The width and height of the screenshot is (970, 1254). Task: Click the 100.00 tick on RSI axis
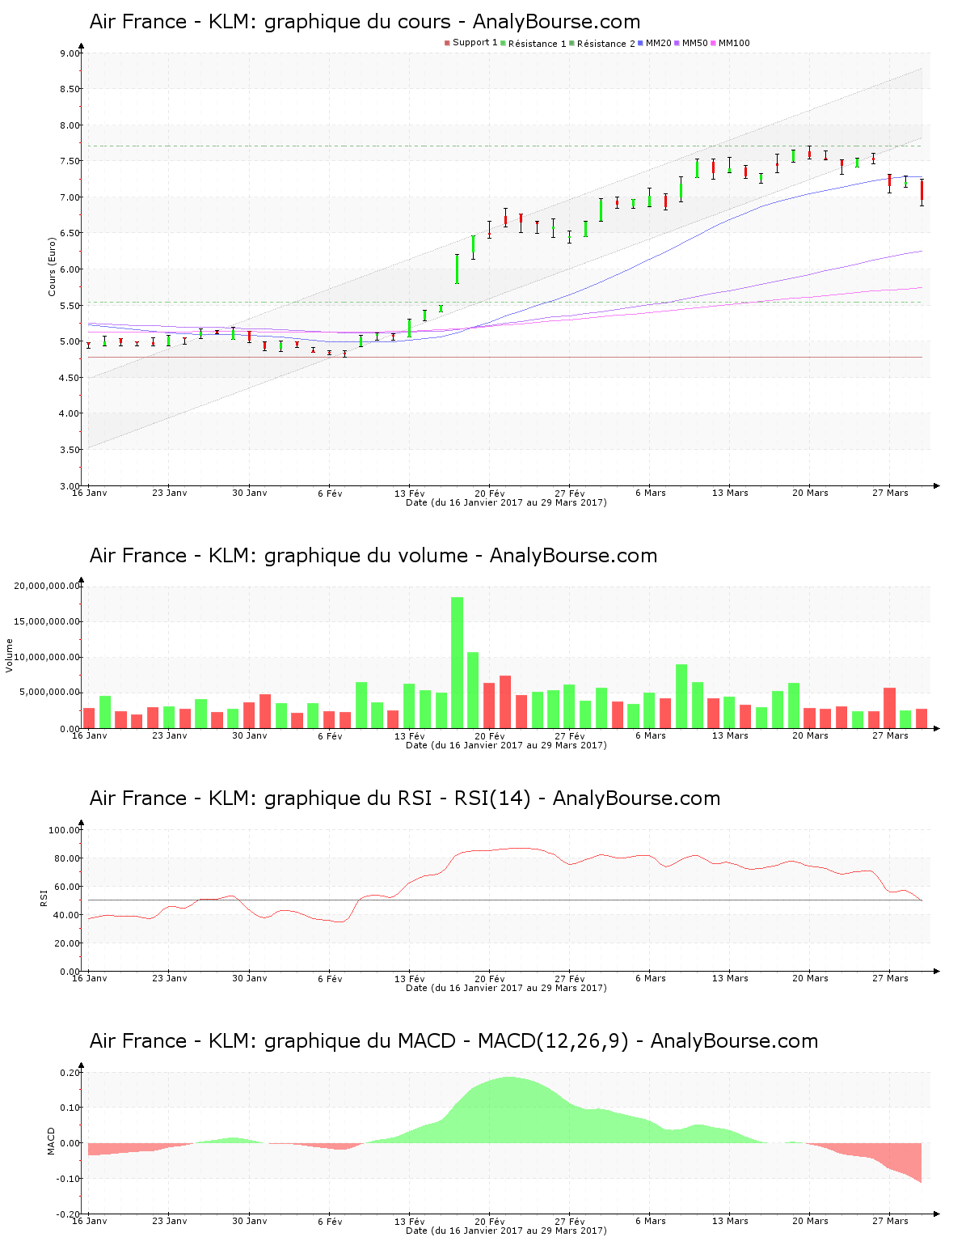[64, 830]
